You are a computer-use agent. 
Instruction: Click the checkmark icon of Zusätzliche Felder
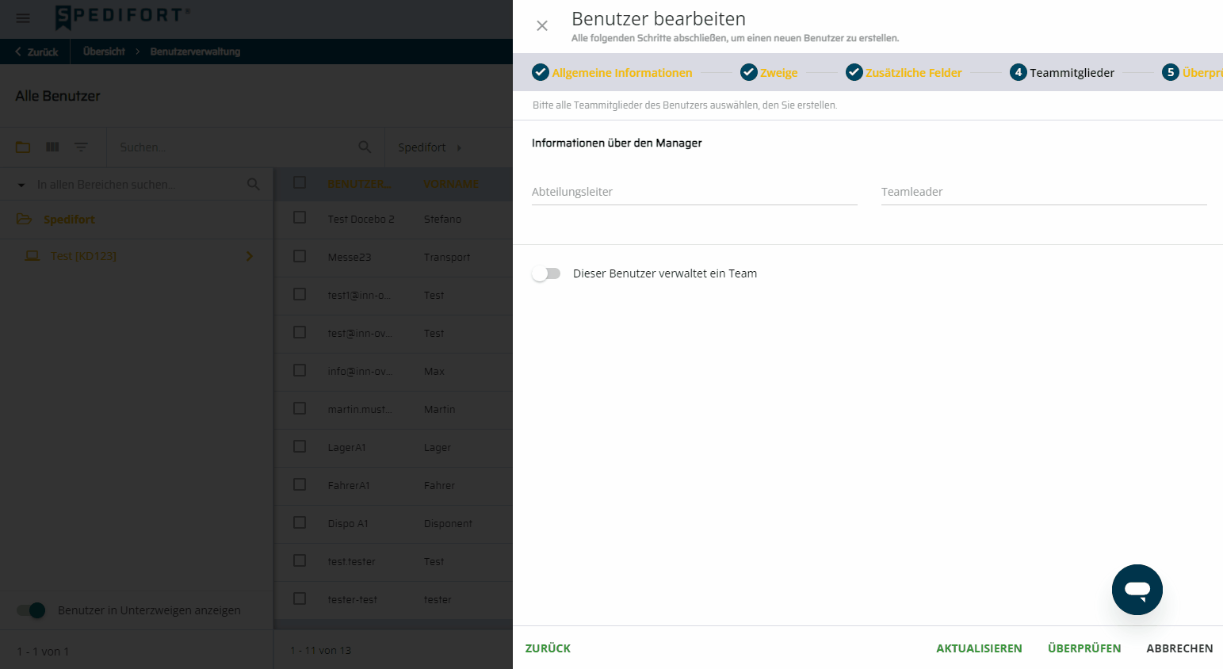(854, 72)
